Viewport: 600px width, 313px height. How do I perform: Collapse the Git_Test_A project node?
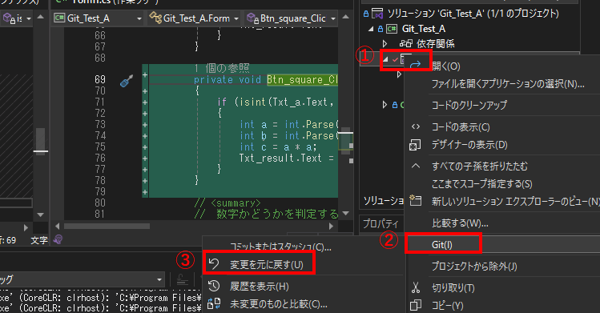tap(371, 29)
